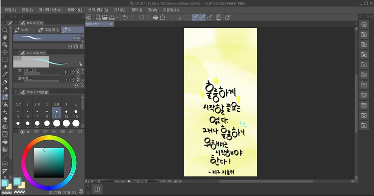This screenshot has width=374, height=196.
Task: Select the Decoration sparkle tool
Action: click(x=5, y=112)
